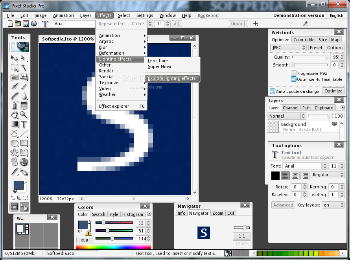Toggle the full screen view mode button
350x260 pixels.
pos(14,207)
